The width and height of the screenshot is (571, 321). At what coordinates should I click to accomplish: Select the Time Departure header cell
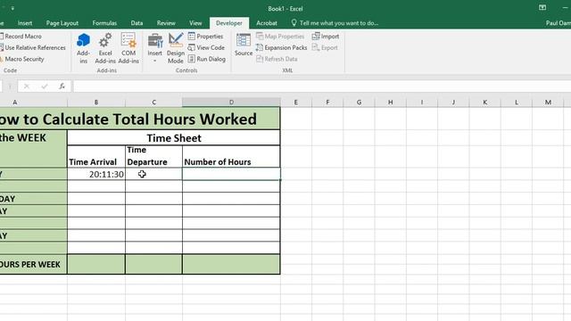coord(153,157)
